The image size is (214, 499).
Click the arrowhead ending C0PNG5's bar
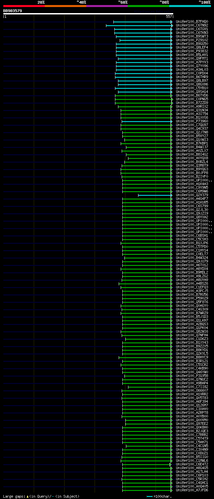[172, 99]
